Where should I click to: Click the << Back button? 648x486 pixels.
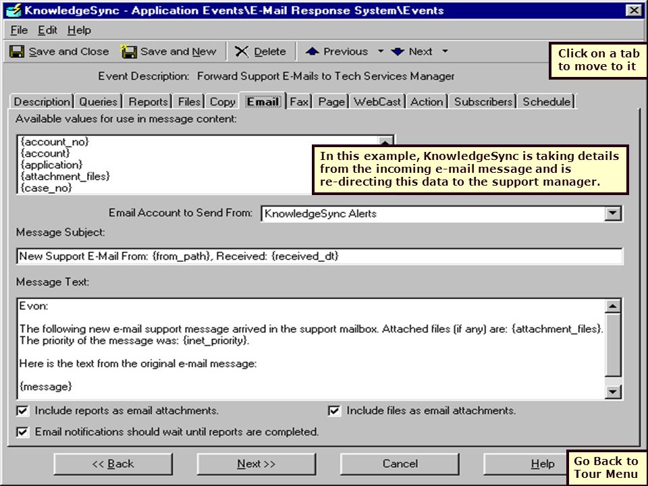point(113,464)
